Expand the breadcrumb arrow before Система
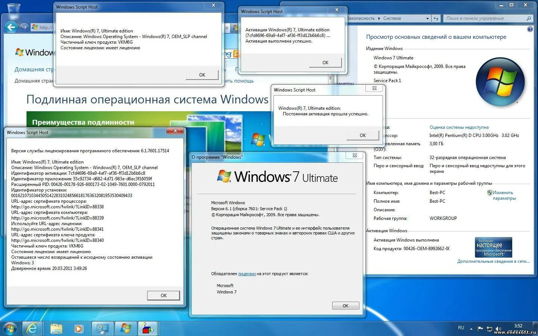This screenshot has height=336, width=538. coord(379,18)
